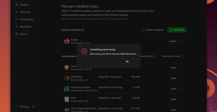Click the firefox snap name

pos(75,40)
